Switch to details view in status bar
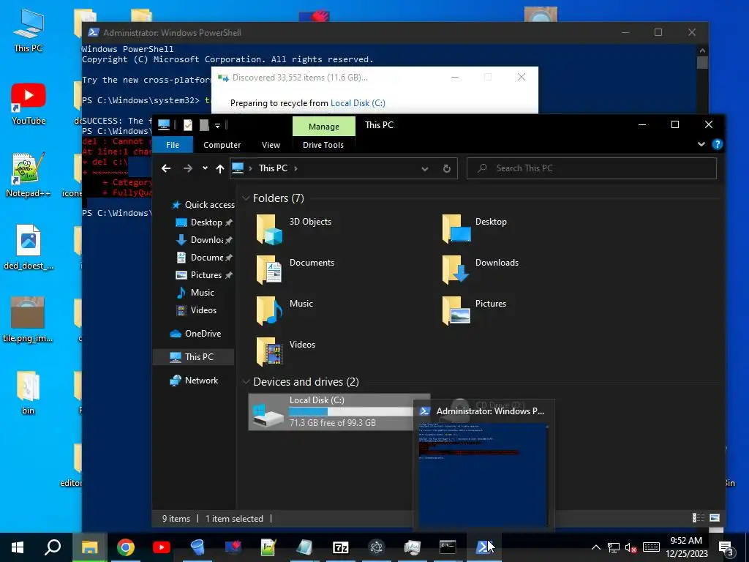The height and width of the screenshot is (562, 749). coord(699,518)
